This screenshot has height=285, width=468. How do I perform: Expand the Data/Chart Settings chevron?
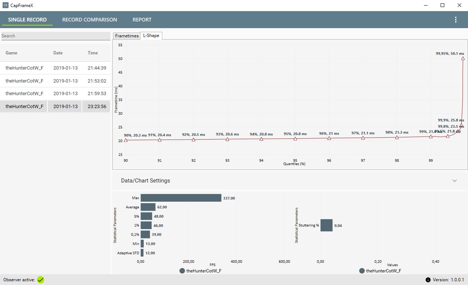pyautogui.click(x=455, y=181)
